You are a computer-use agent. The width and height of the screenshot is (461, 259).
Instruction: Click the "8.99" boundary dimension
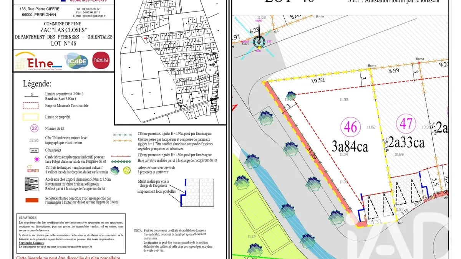pos(394,71)
